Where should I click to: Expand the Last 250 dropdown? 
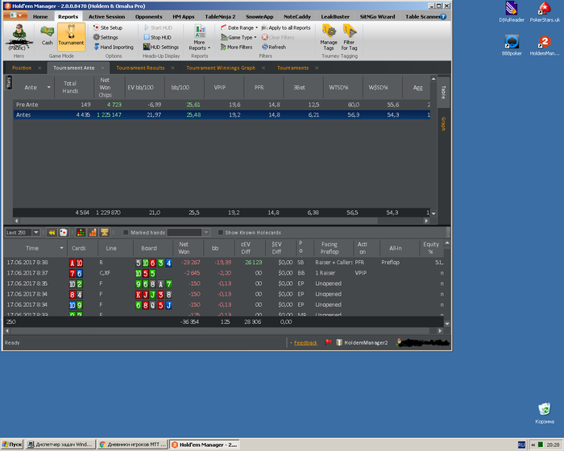(36, 233)
